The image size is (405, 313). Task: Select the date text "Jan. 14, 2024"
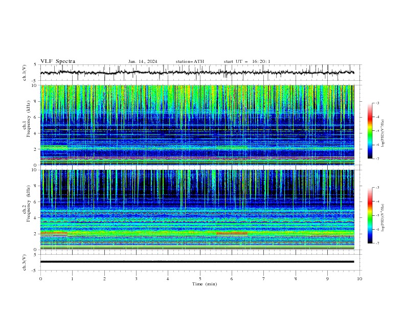pos(143,61)
